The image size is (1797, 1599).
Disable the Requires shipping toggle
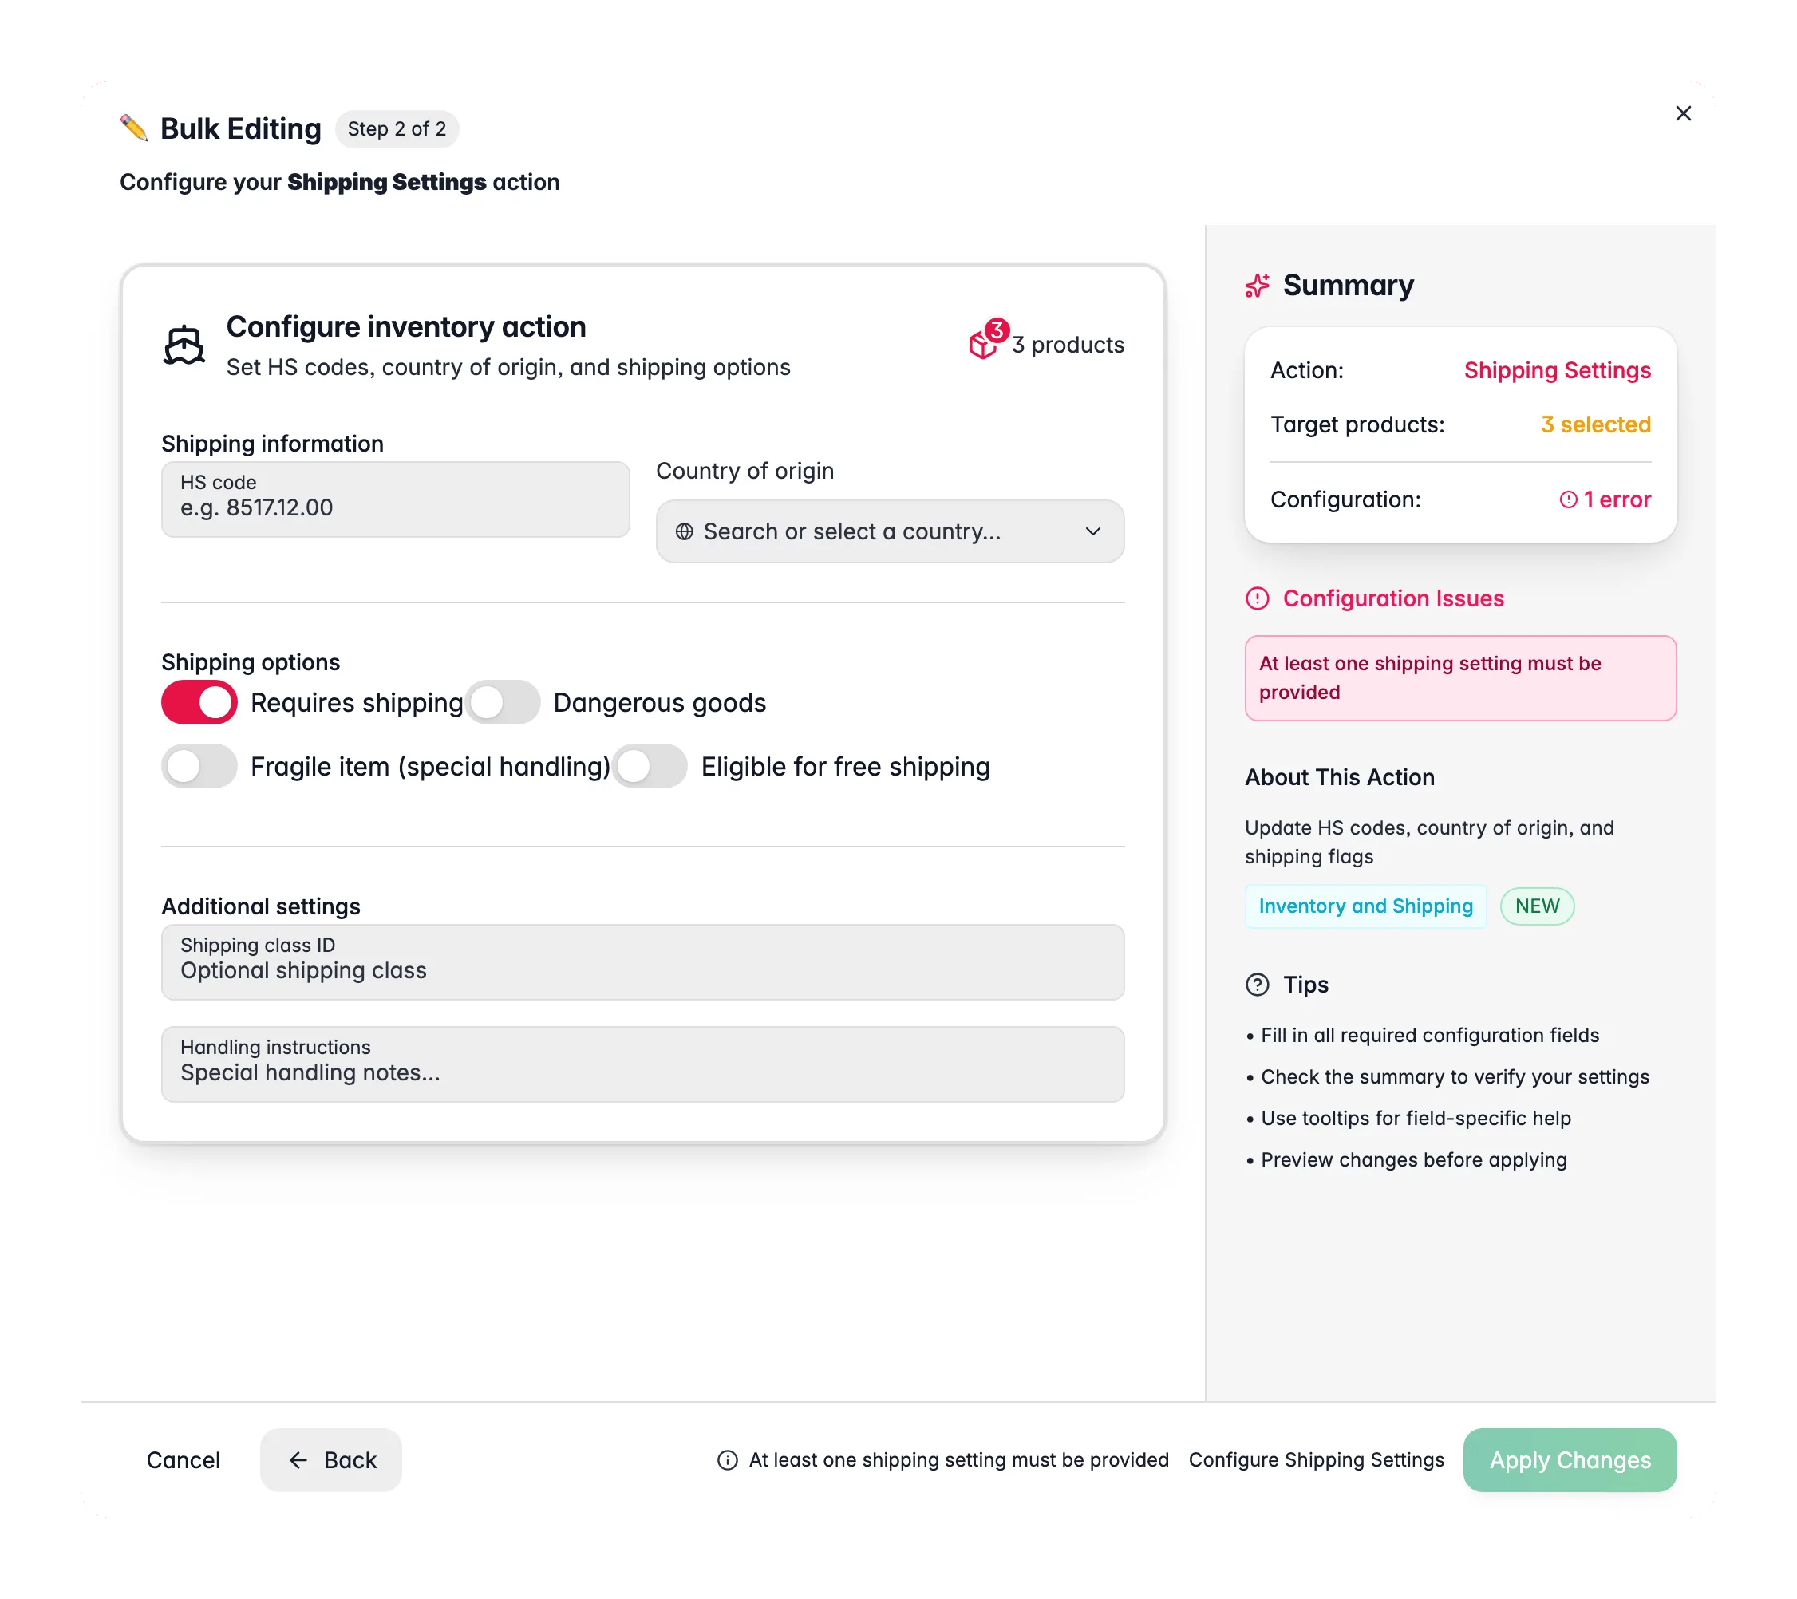tap(199, 702)
